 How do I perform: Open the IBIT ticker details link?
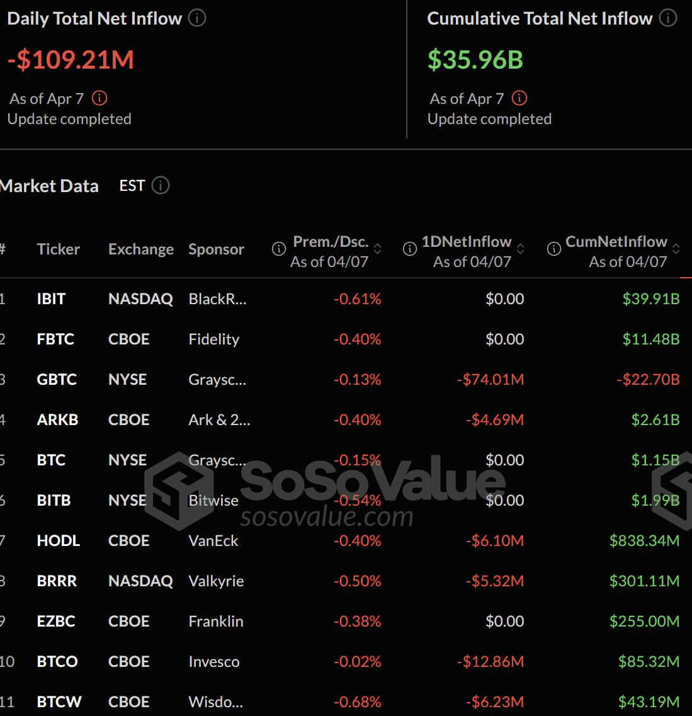click(x=50, y=299)
